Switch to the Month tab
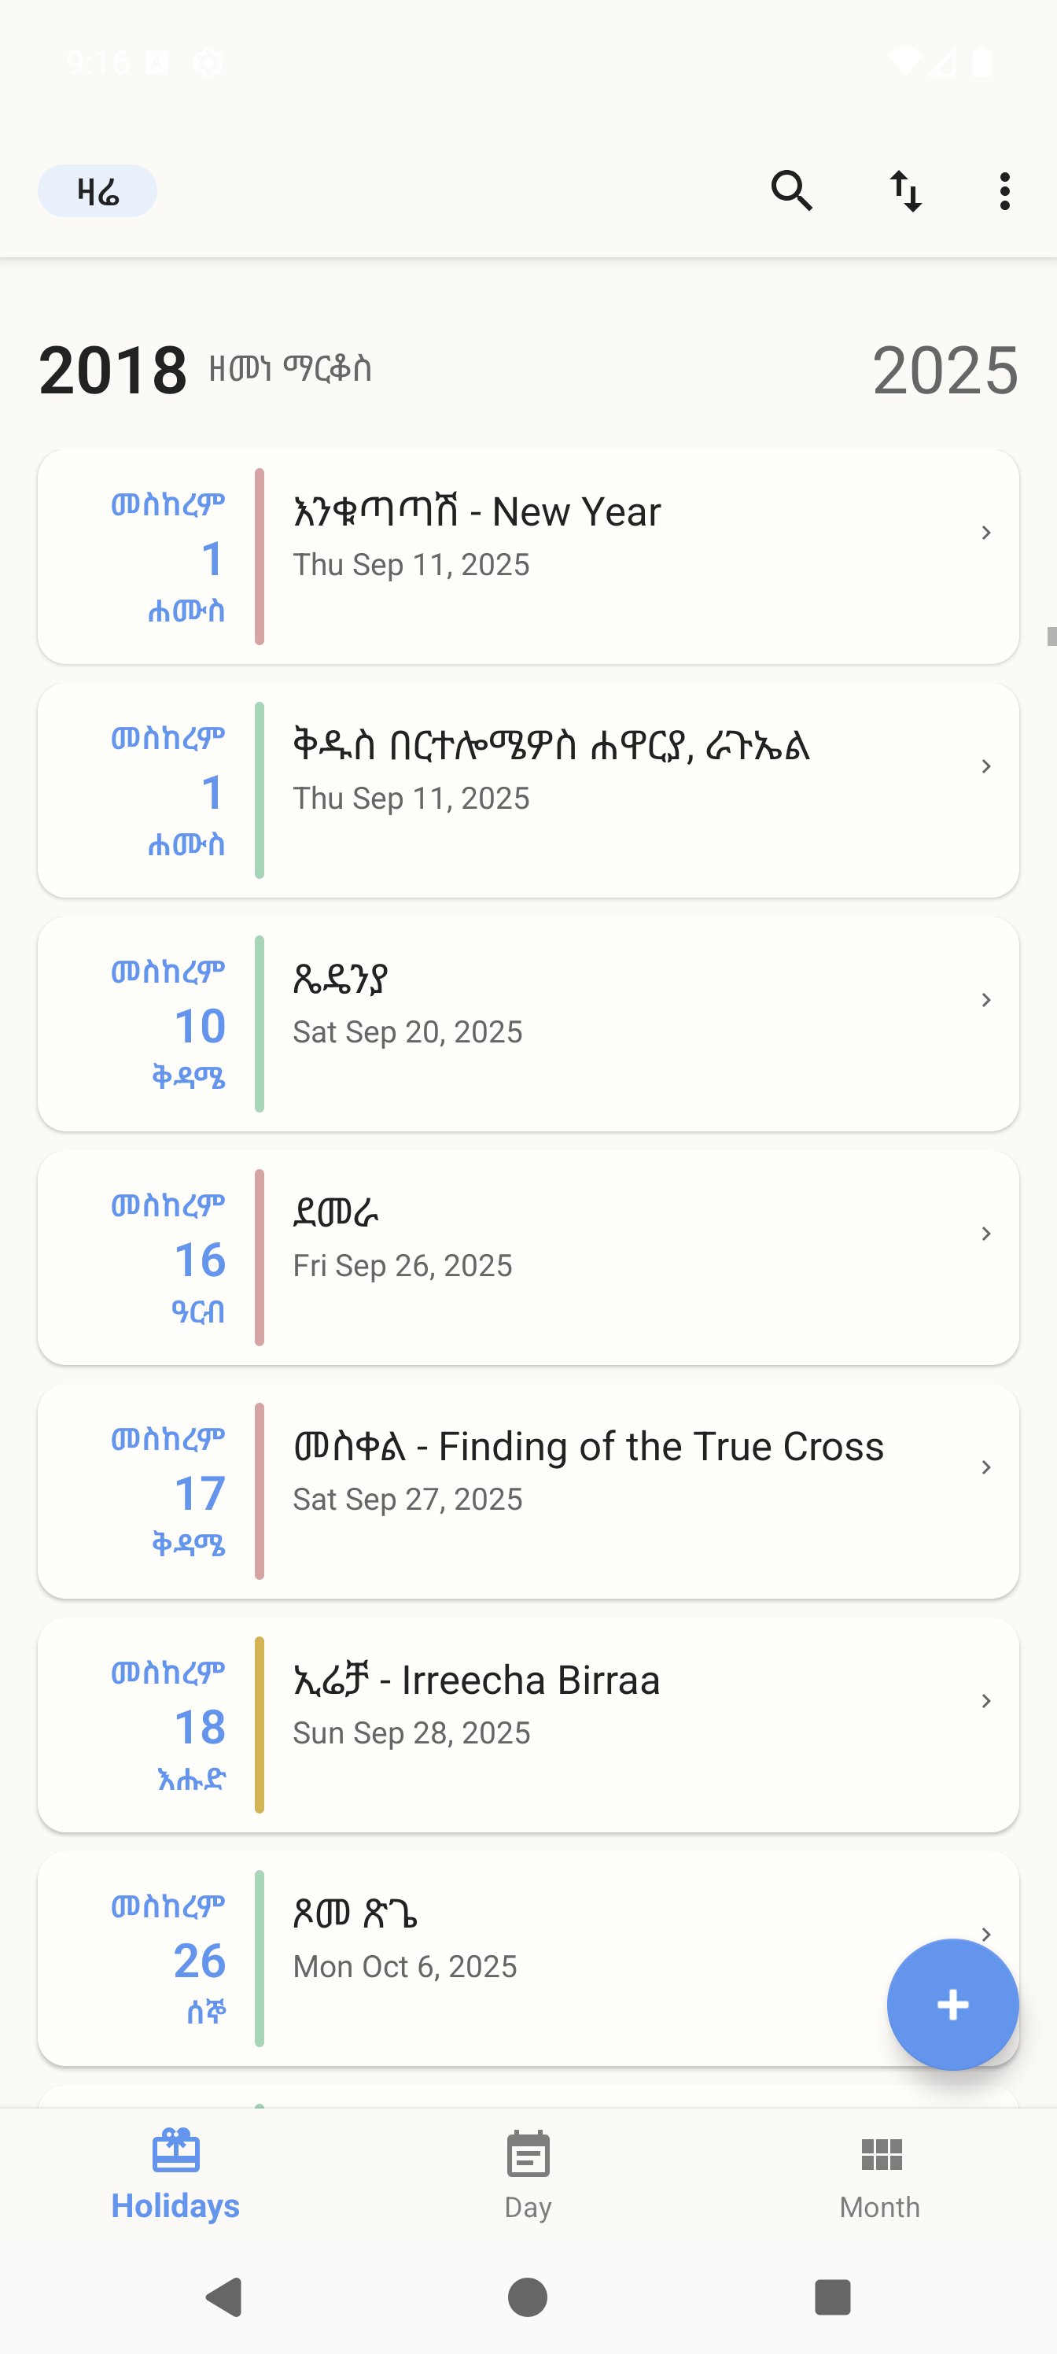 pyautogui.click(x=881, y=2178)
